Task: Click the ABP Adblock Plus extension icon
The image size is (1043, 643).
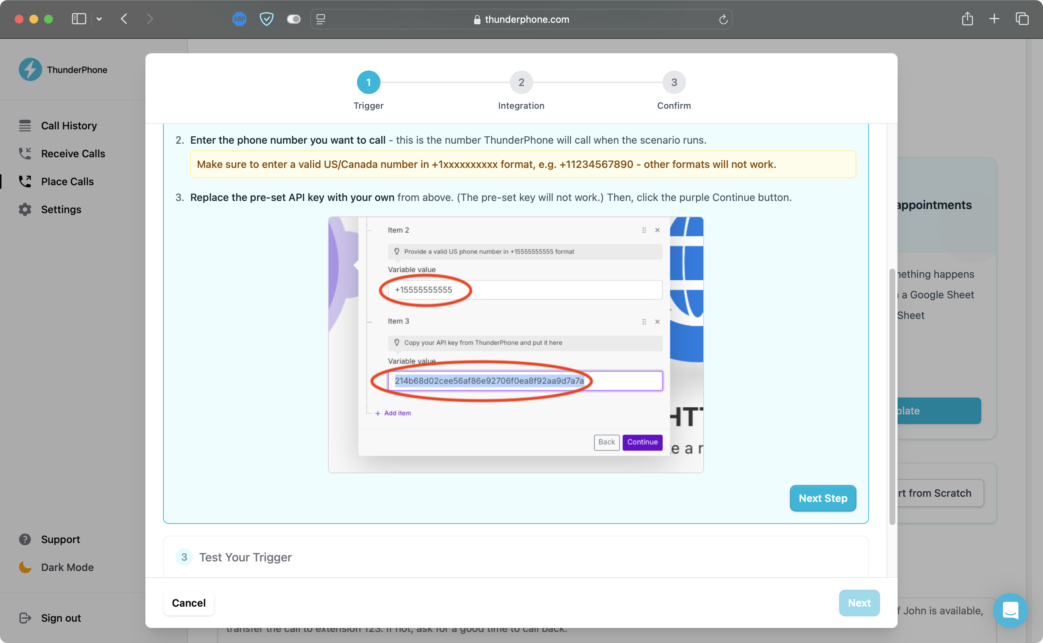Action: click(x=239, y=19)
